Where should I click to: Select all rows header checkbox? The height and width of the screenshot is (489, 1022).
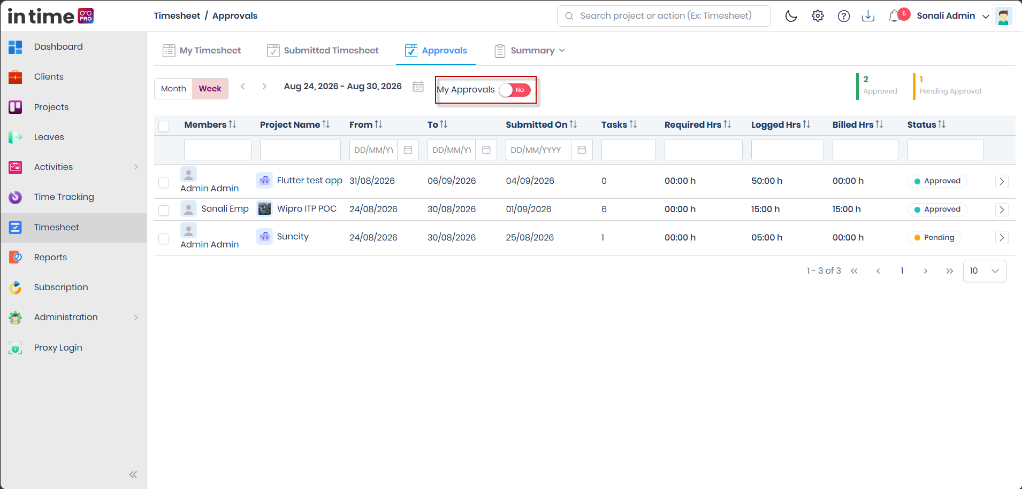coord(164,126)
